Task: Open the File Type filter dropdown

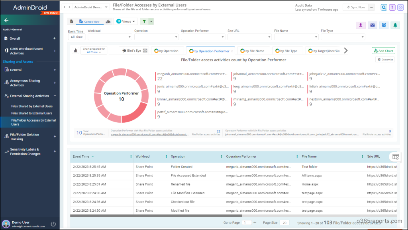Action: (343, 37)
